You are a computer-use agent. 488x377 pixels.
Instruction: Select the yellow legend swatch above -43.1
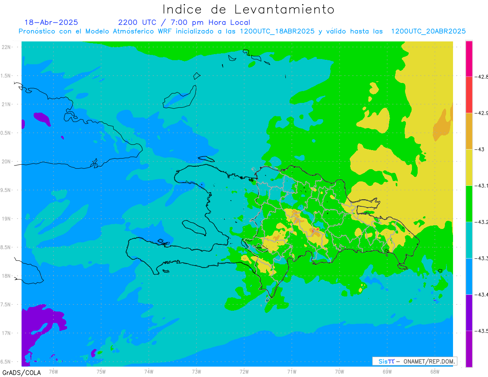pyautogui.click(x=469, y=167)
